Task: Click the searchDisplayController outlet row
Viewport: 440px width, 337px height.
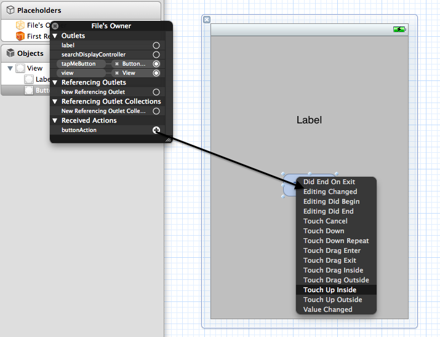Action: coord(108,55)
